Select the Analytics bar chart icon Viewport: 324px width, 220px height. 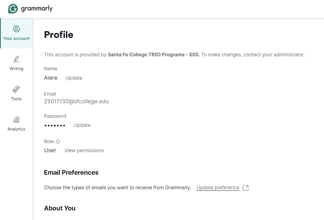16,119
